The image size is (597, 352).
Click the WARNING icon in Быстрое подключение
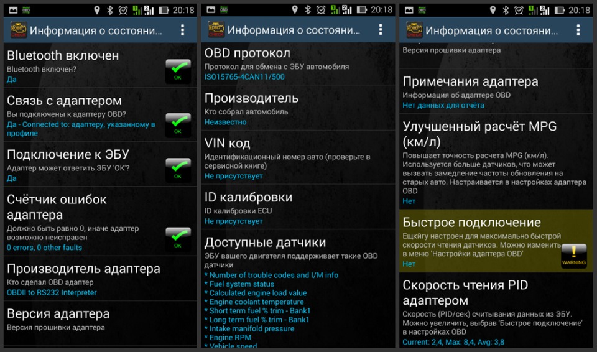574,256
